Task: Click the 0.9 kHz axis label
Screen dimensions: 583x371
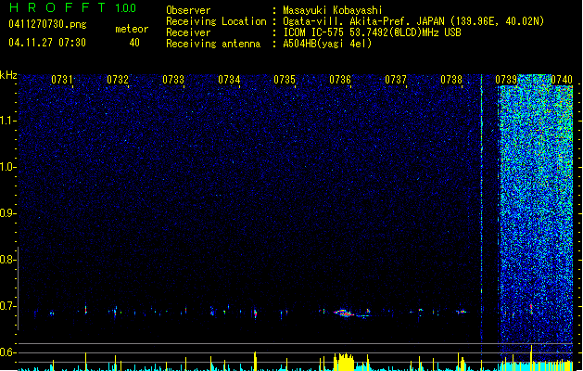Action: click(7, 213)
